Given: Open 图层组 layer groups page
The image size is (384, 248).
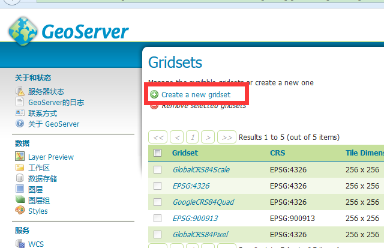Looking at the screenshot, I should click(x=39, y=200).
